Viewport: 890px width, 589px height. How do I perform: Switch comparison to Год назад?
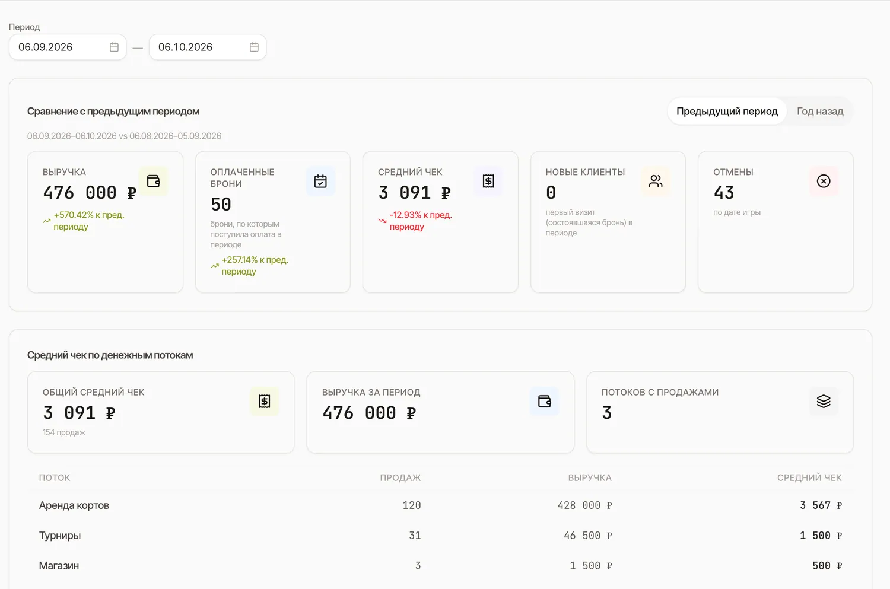click(820, 112)
